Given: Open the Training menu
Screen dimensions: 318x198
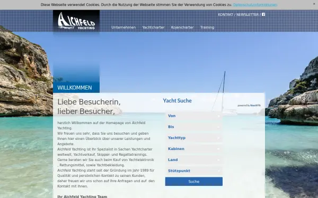Looking at the screenshot, I should (x=207, y=27).
